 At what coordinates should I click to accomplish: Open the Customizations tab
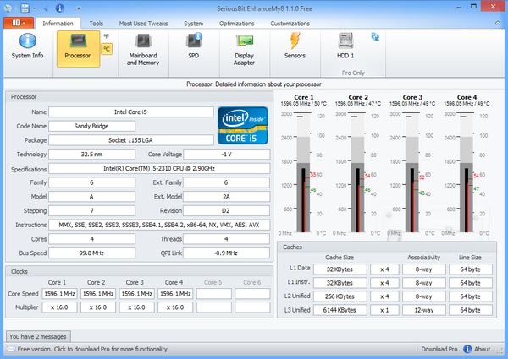click(x=290, y=24)
